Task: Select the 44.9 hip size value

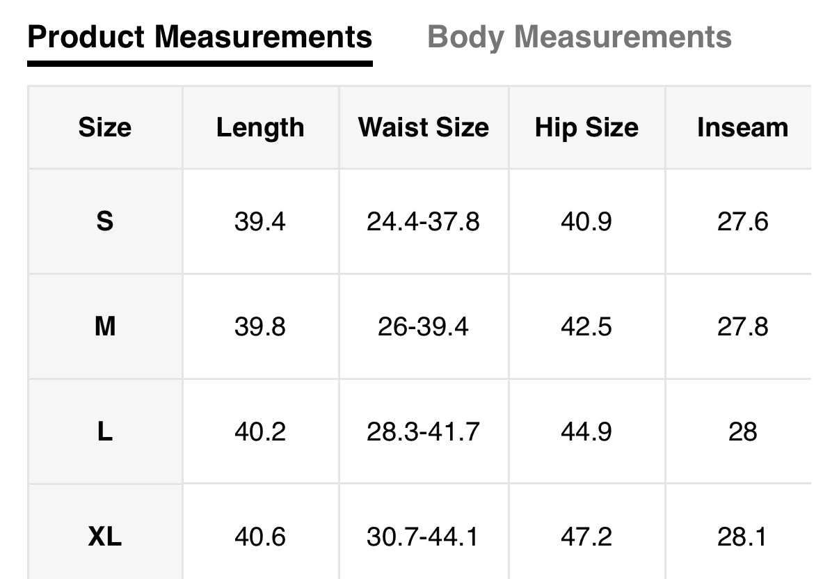Action: tap(586, 431)
